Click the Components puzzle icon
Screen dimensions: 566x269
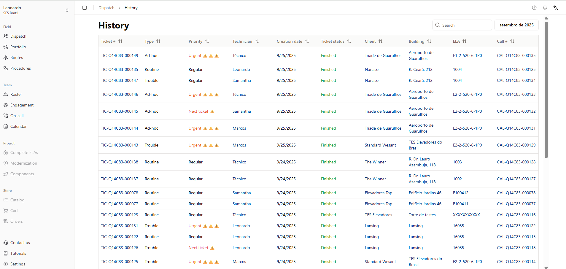tap(6, 174)
